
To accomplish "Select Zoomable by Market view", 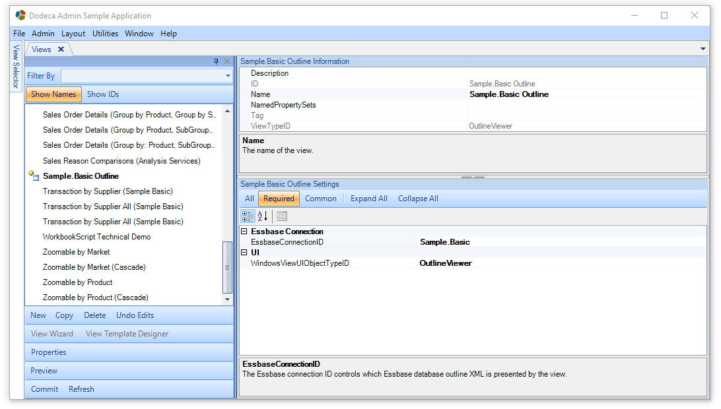I will (x=77, y=252).
